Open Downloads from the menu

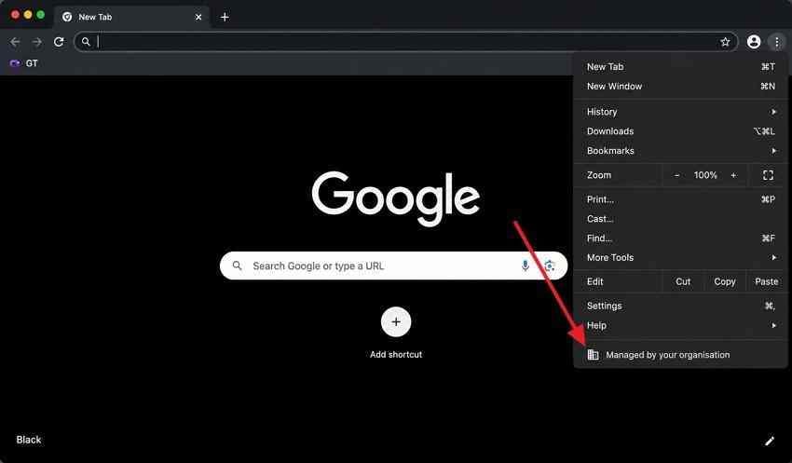(680, 131)
